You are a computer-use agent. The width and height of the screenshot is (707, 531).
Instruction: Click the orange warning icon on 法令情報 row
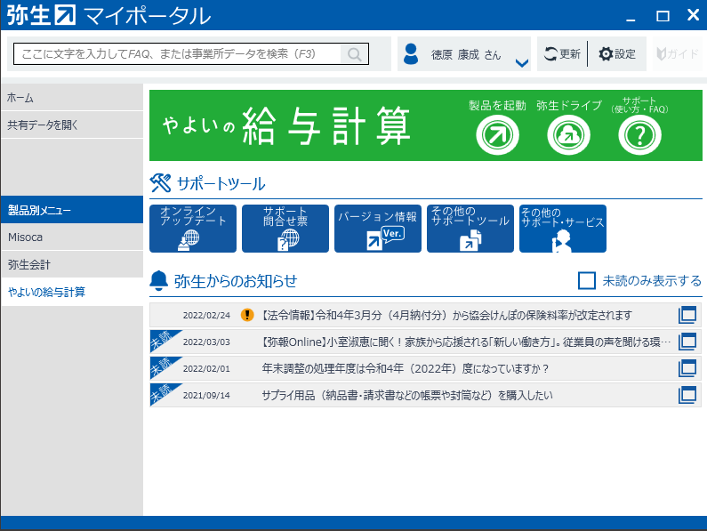pos(247,315)
